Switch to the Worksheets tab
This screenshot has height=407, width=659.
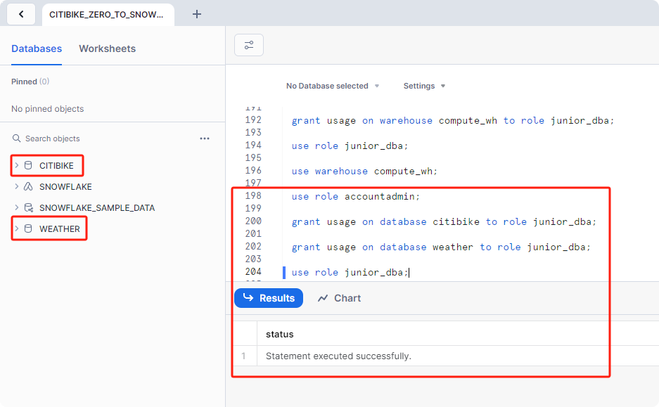pyautogui.click(x=107, y=49)
